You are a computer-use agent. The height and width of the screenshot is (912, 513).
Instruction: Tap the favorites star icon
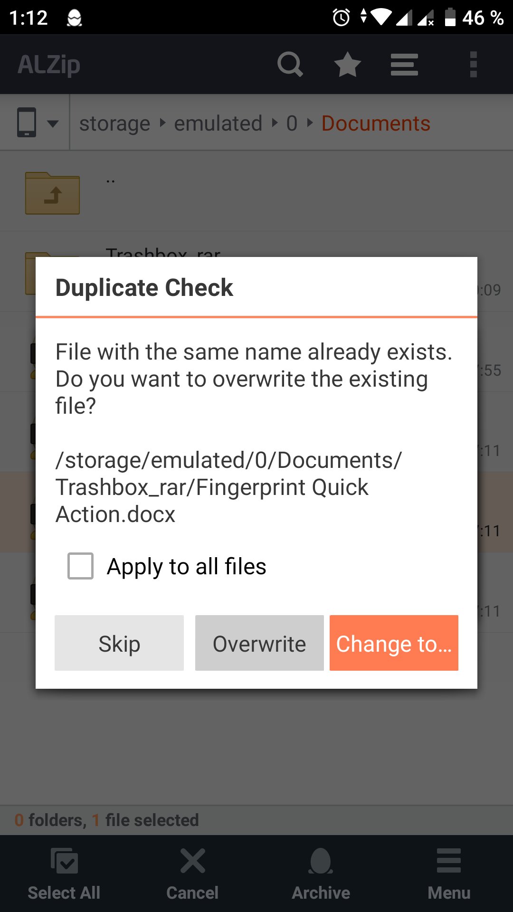347,65
